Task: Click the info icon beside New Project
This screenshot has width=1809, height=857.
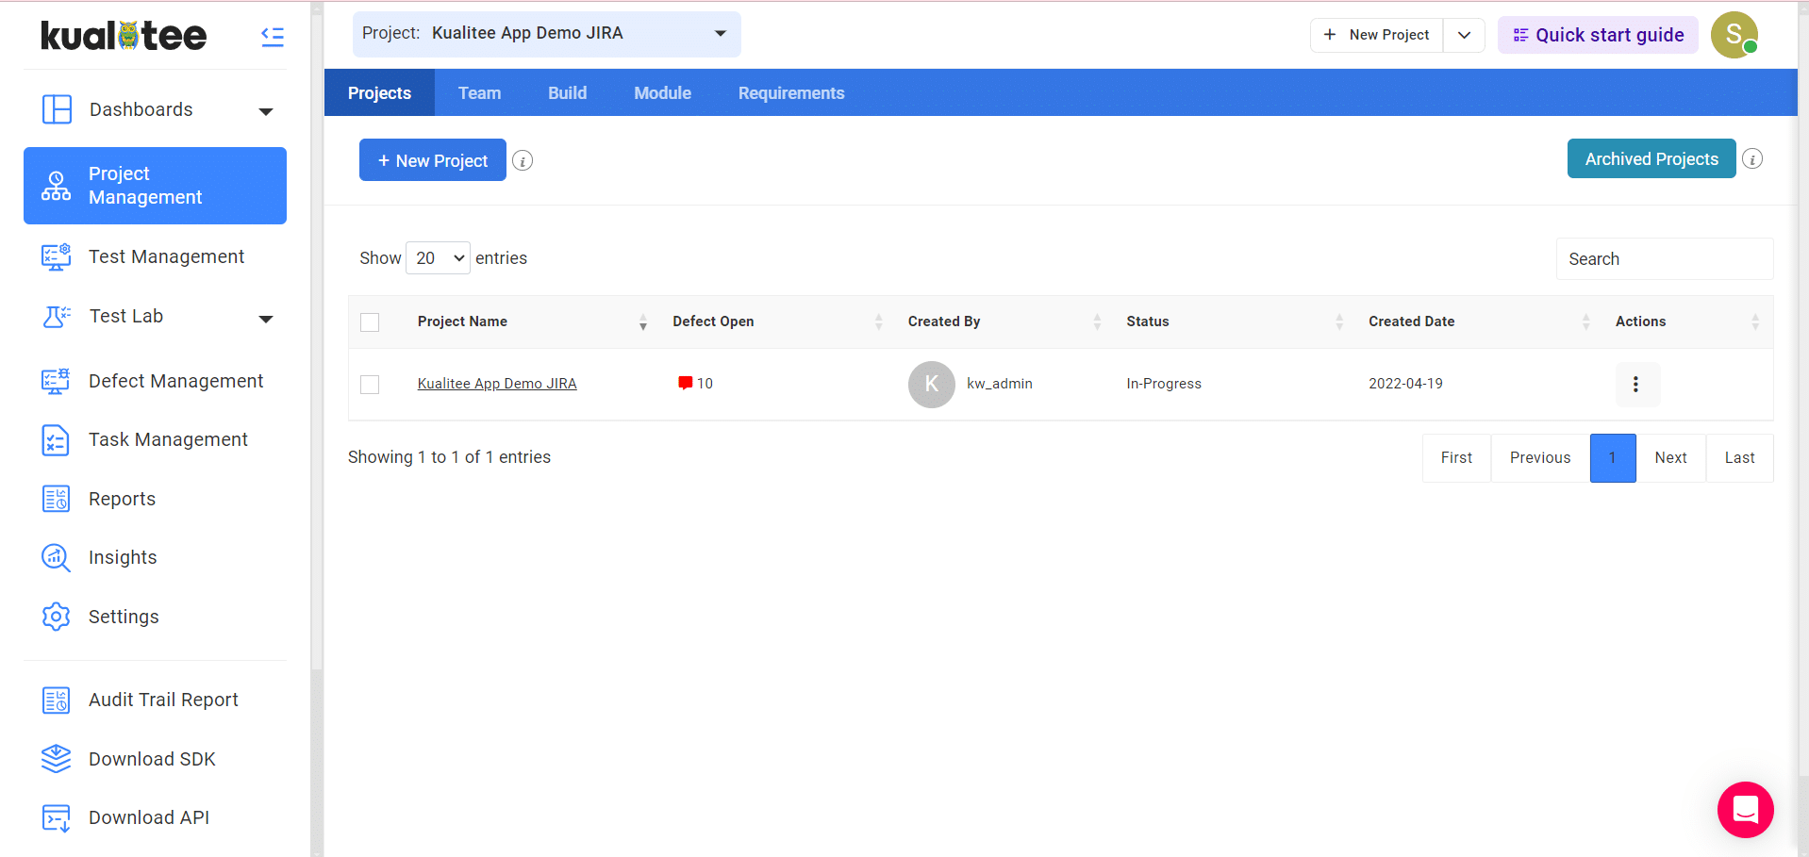Action: coord(523,161)
